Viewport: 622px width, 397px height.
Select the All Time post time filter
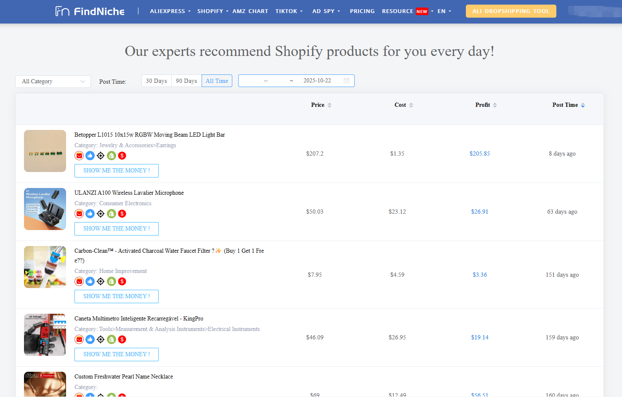217,81
